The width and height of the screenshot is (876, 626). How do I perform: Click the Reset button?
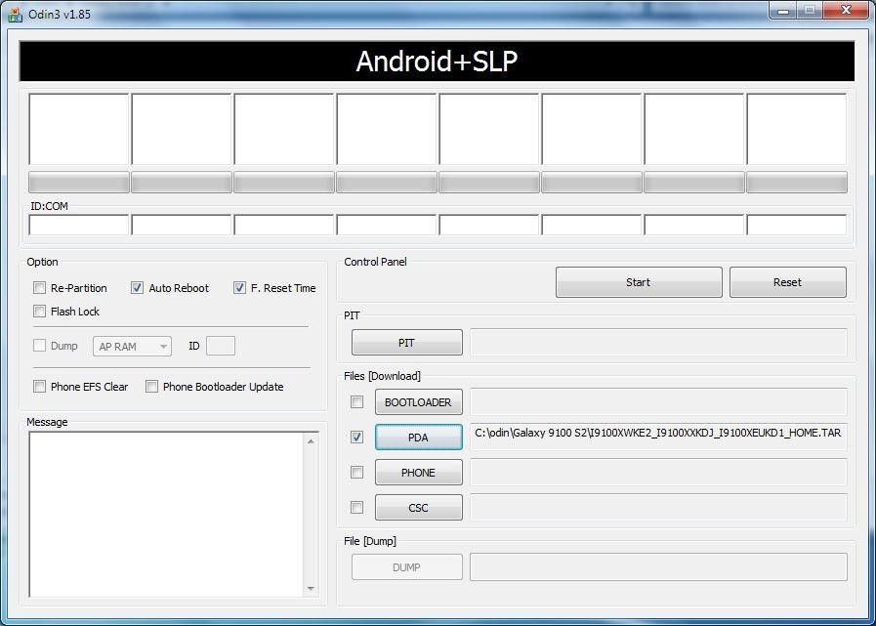pyautogui.click(x=788, y=282)
